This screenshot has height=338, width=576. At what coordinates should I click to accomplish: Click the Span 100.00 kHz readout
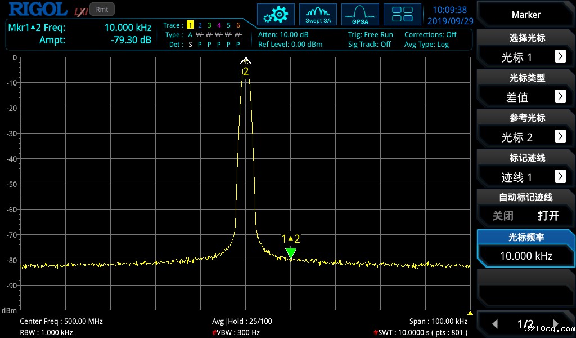click(438, 321)
